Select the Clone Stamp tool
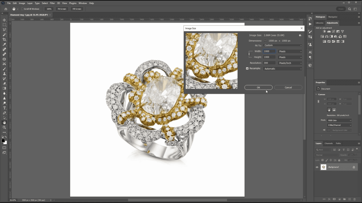362x203 pixels. (x=4, y=74)
